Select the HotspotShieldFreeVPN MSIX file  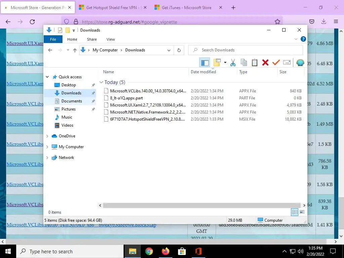click(147, 119)
